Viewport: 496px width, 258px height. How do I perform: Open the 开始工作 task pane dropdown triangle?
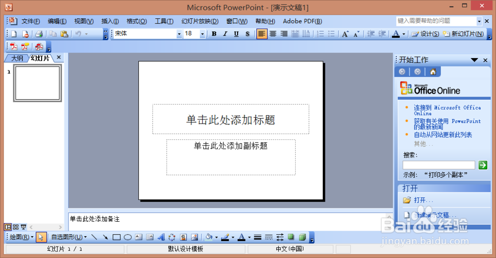point(474,60)
